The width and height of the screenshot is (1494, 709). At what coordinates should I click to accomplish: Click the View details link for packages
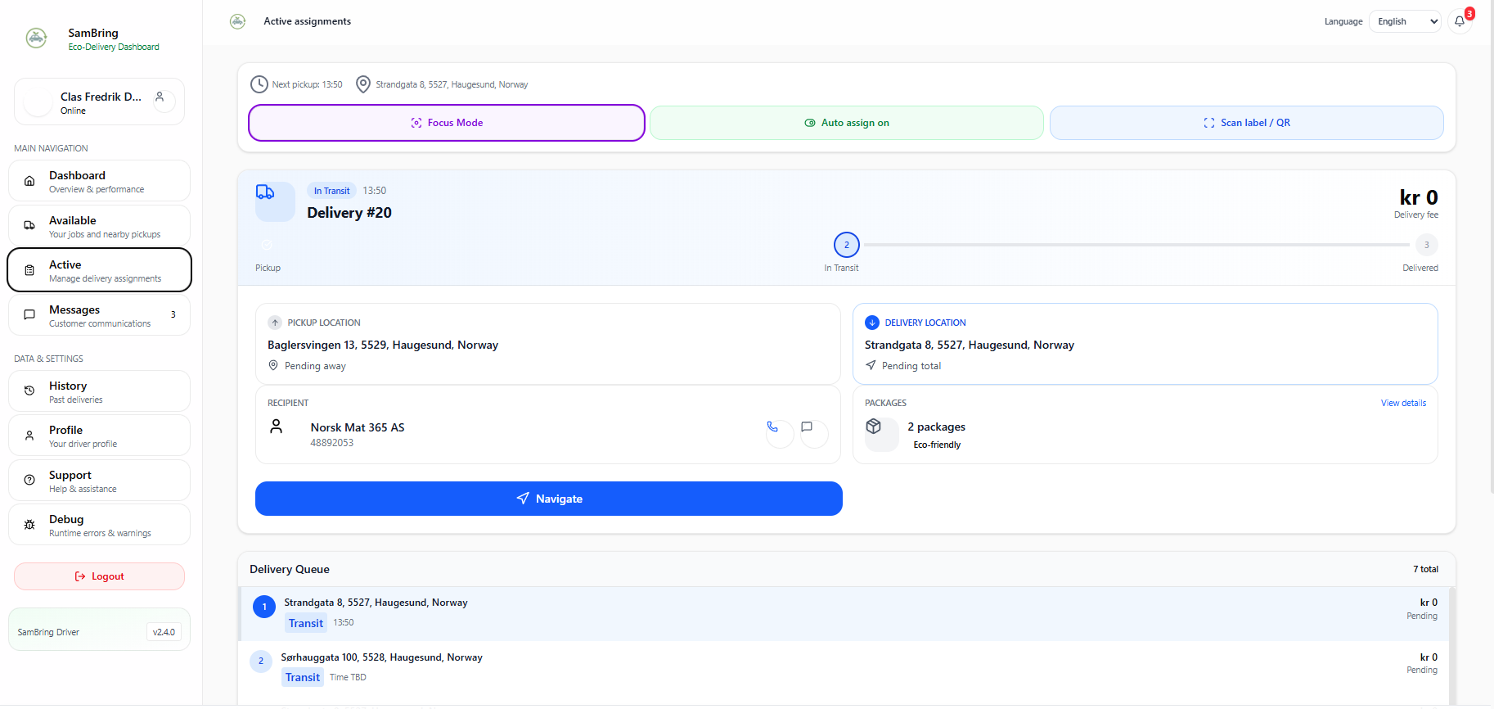(1402, 403)
